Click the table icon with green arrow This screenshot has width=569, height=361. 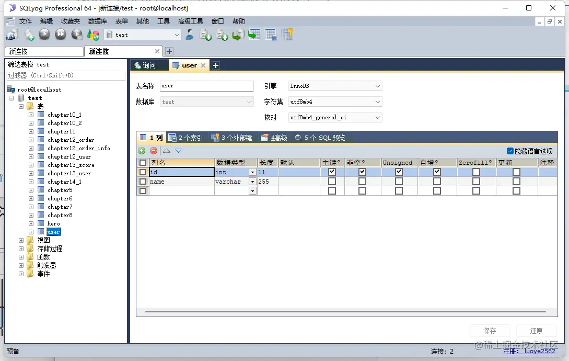pyautogui.click(x=254, y=34)
